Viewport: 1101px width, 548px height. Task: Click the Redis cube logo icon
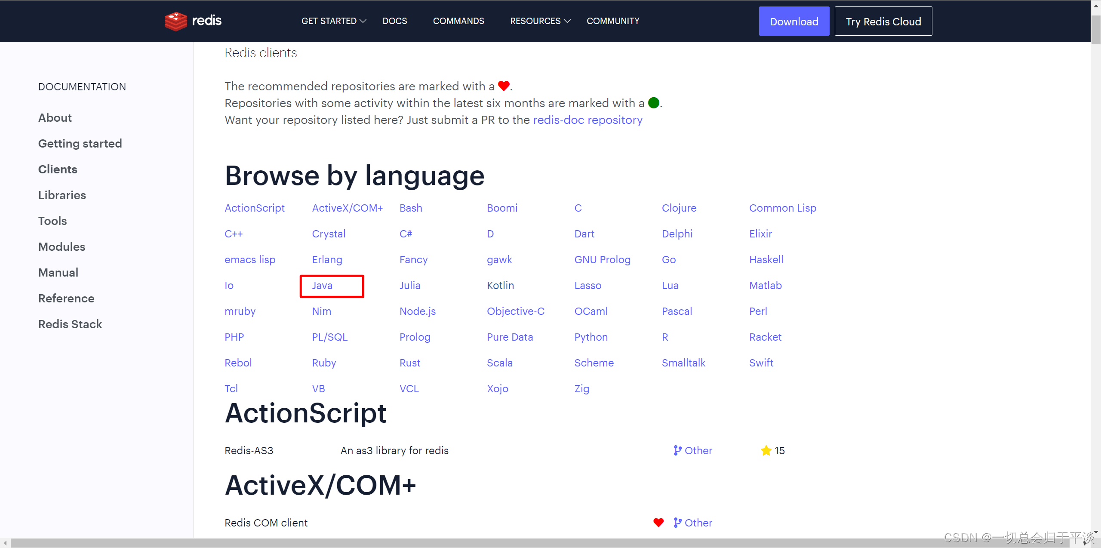click(175, 21)
